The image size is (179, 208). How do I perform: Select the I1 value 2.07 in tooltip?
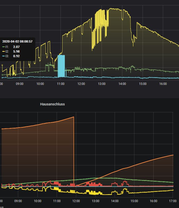pos(16,47)
